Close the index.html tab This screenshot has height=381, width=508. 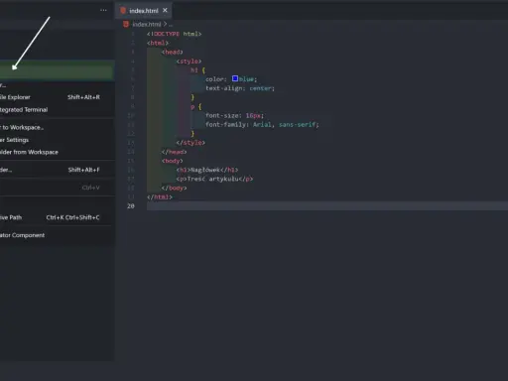165,10
